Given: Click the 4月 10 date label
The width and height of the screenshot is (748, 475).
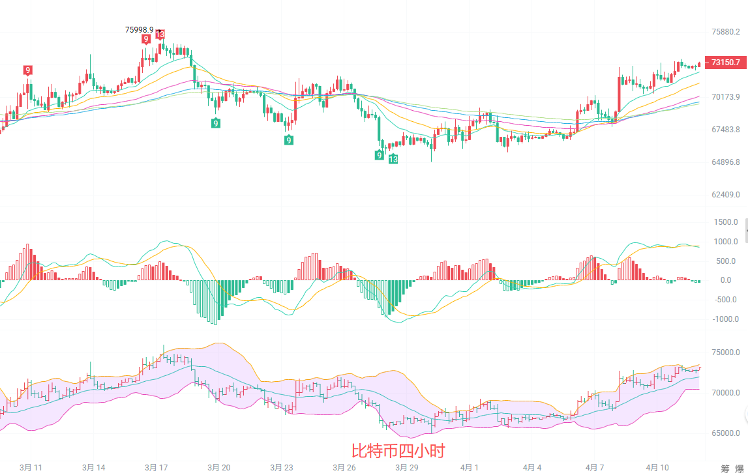Looking at the screenshot, I should pyautogui.click(x=657, y=468).
